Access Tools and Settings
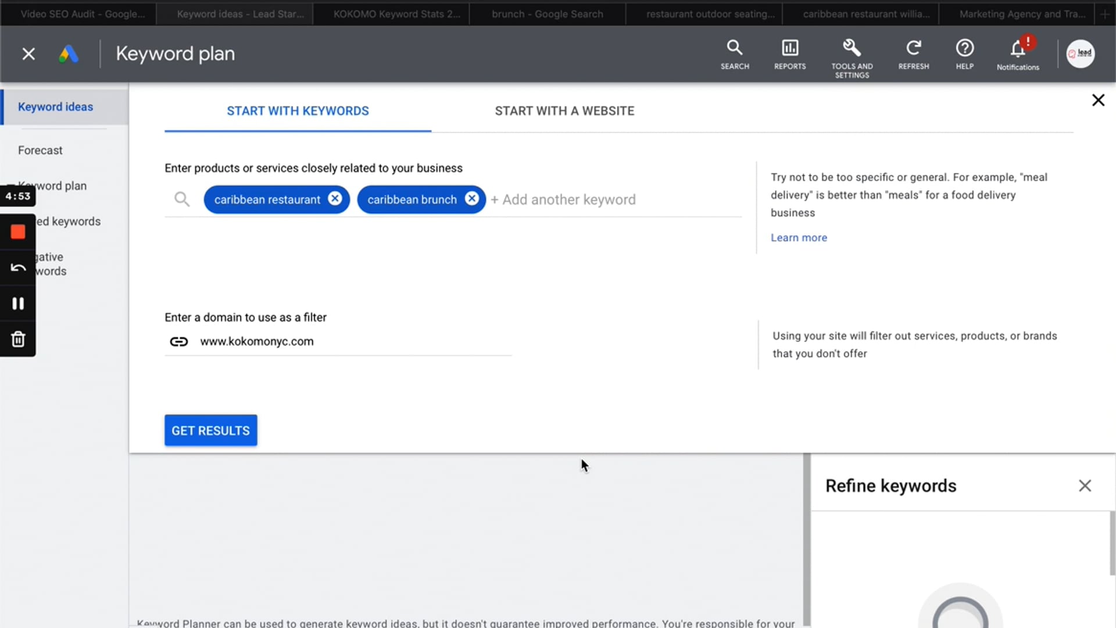 click(852, 53)
